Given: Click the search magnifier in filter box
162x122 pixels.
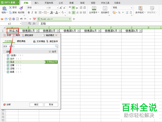Looking at the screenshot, I should [x=56, y=46].
